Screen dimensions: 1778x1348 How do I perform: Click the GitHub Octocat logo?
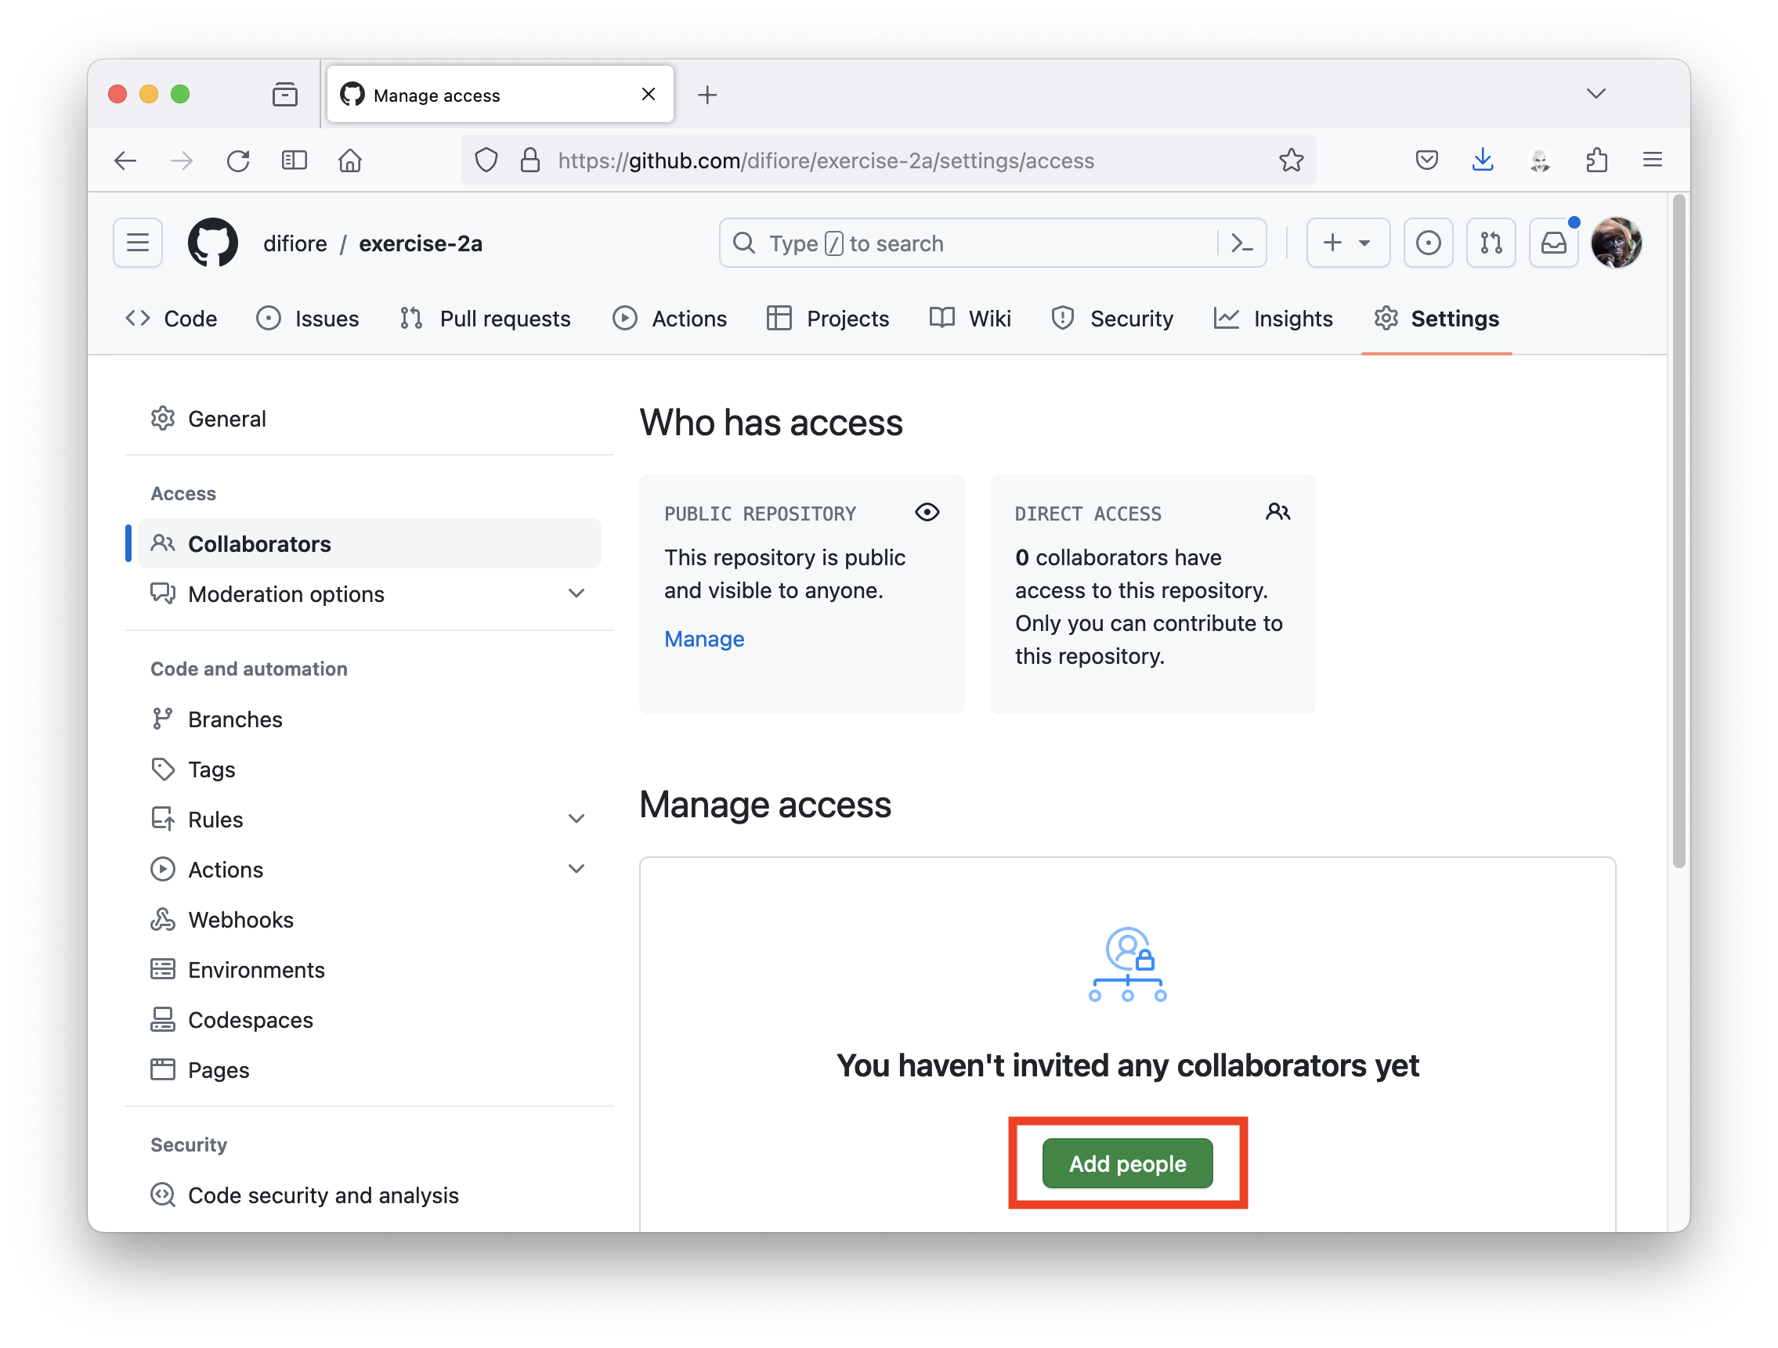pyautogui.click(x=212, y=243)
